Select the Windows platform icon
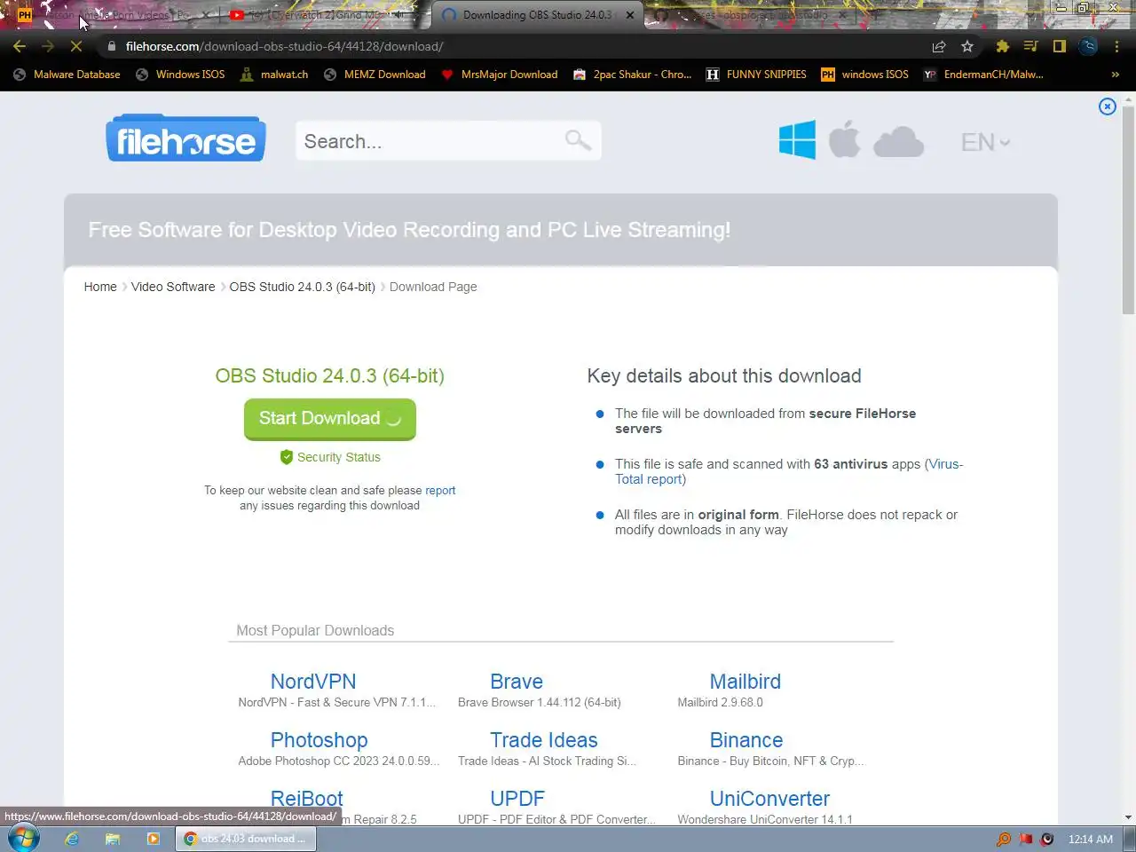Viewport: 1136px width, 852px height. click(797, 140)
